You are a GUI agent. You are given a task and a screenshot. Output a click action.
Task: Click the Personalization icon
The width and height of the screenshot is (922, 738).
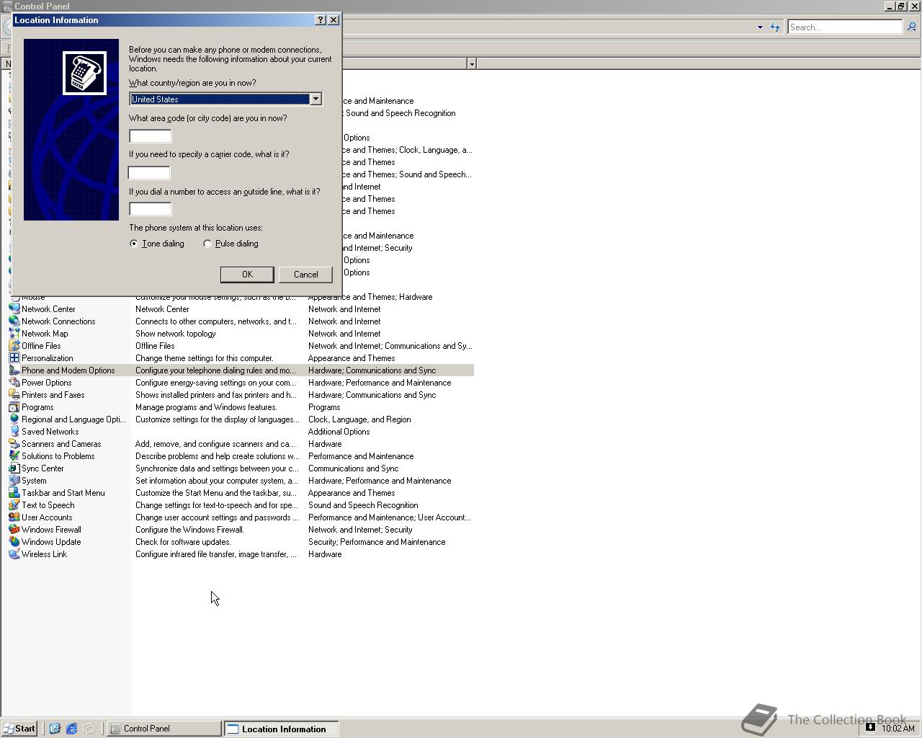pyautogui.click(x=14, y=358)
